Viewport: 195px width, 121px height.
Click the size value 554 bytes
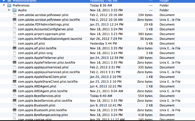click(145, 96)
